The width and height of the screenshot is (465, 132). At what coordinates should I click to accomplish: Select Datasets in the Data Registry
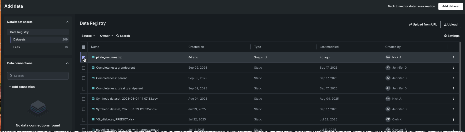coord(19,39)
